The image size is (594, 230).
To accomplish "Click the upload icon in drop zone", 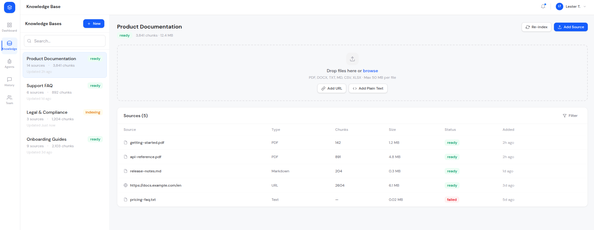I will pyautogui.click(x=352, y=59).
